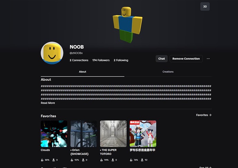Open the Clouds game thumbnail
Viewport: 238px width, 168px height.
[x=54, y=134]
